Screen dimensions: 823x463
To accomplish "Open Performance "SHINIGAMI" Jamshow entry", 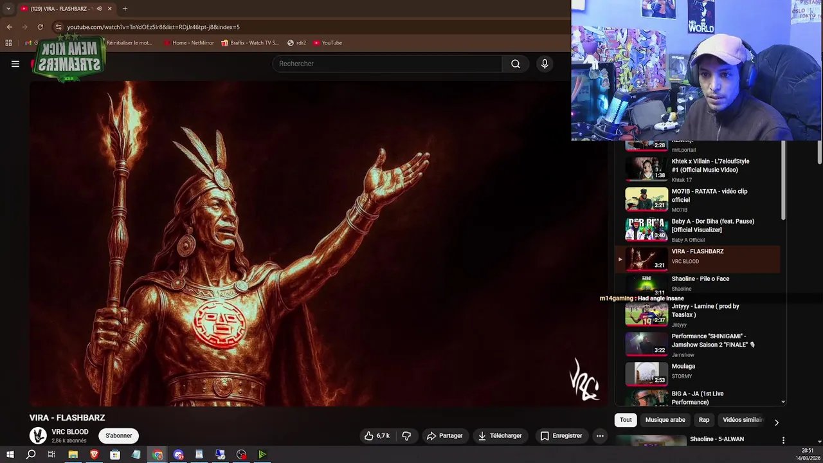I will pyautogui.click(x=698, y=345).
